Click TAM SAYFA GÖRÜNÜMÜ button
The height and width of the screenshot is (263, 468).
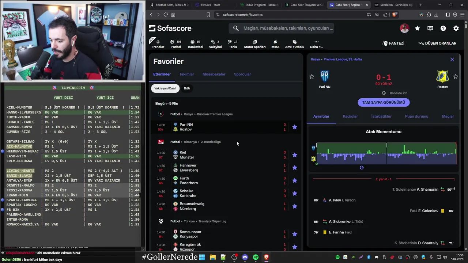(x=384, y=102)
